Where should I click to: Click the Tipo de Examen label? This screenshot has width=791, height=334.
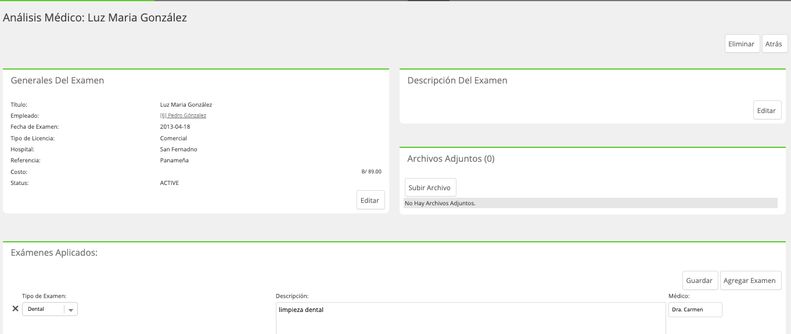tap(44, 296)
